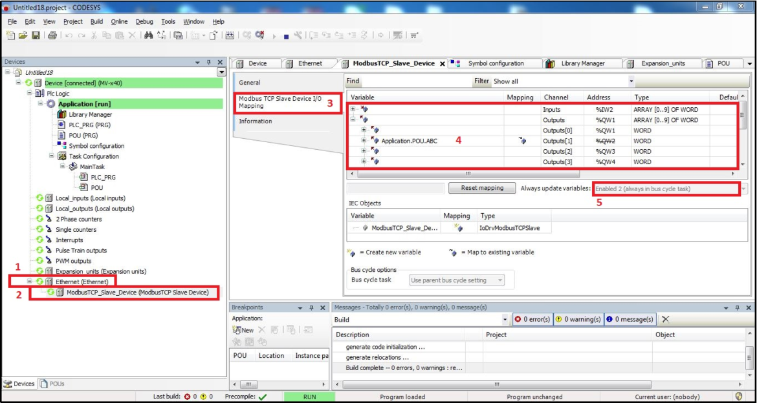Viewport: 757px width, 403px height.
Task: Clear messages with the X icon
Action: point(665,320)
